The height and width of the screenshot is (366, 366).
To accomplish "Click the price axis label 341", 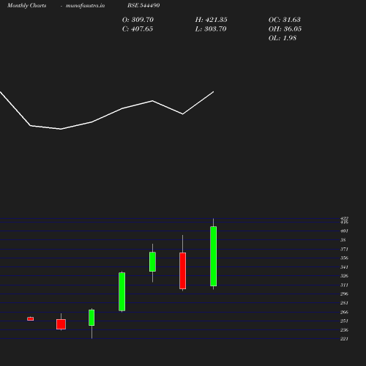I will (x=344, y=267).
